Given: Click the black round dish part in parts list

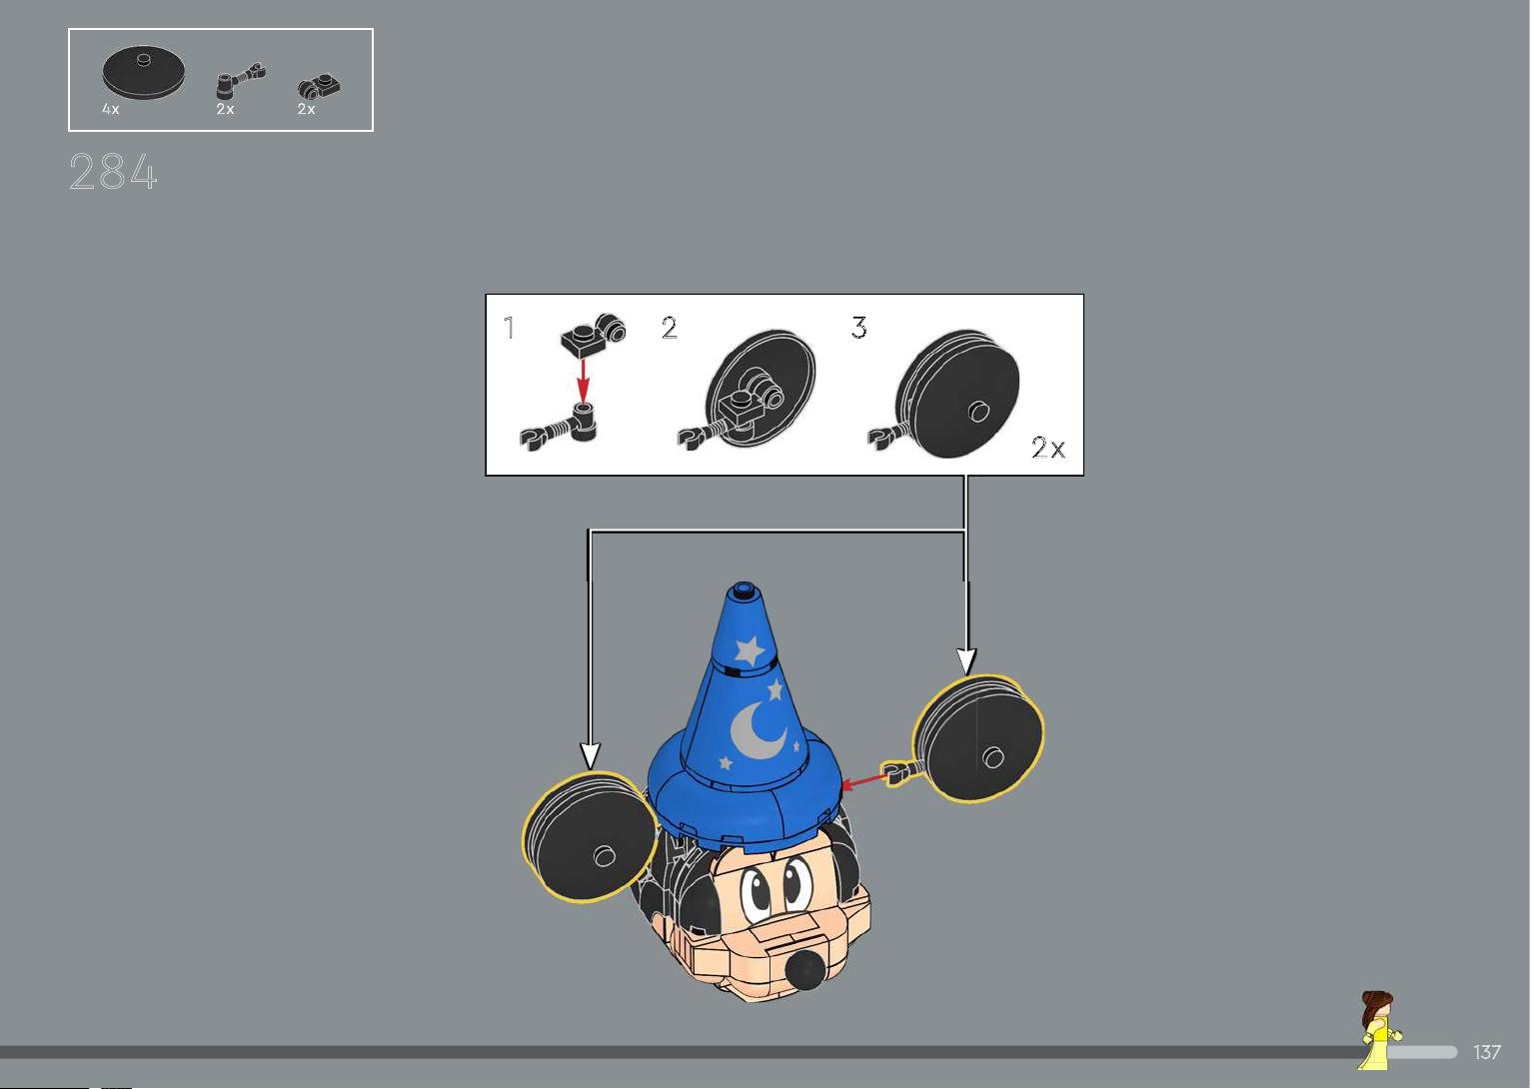Looking at the screenshot, I should click(143, 72).
